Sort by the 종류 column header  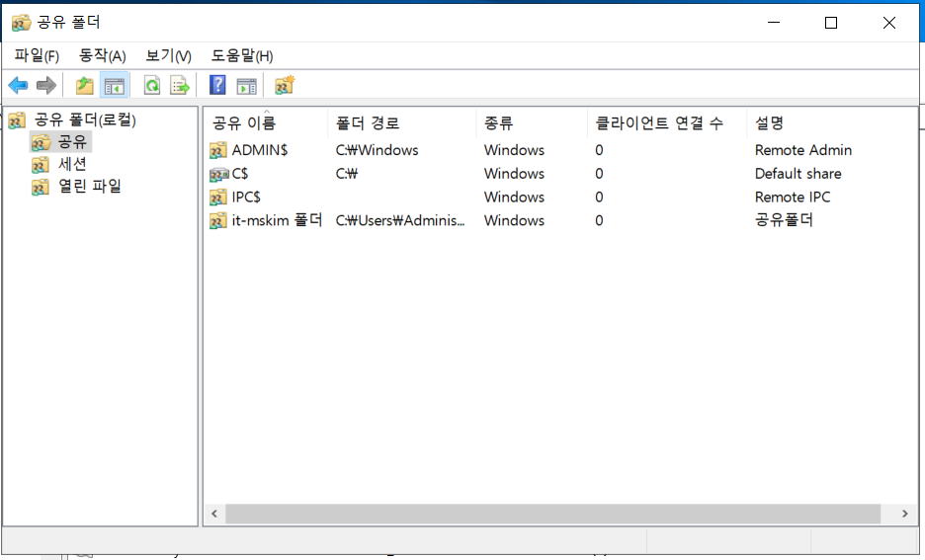pyautogui.click(x=532, y=123)
